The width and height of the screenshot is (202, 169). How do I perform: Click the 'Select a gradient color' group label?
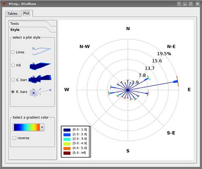[30, 117]
